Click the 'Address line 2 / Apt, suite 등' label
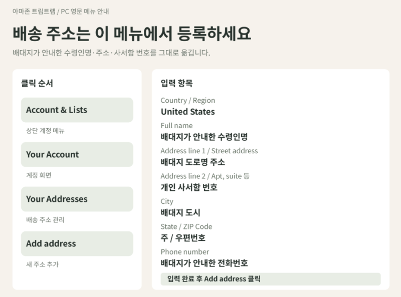The image size is (401, 297). click(205, 176)
